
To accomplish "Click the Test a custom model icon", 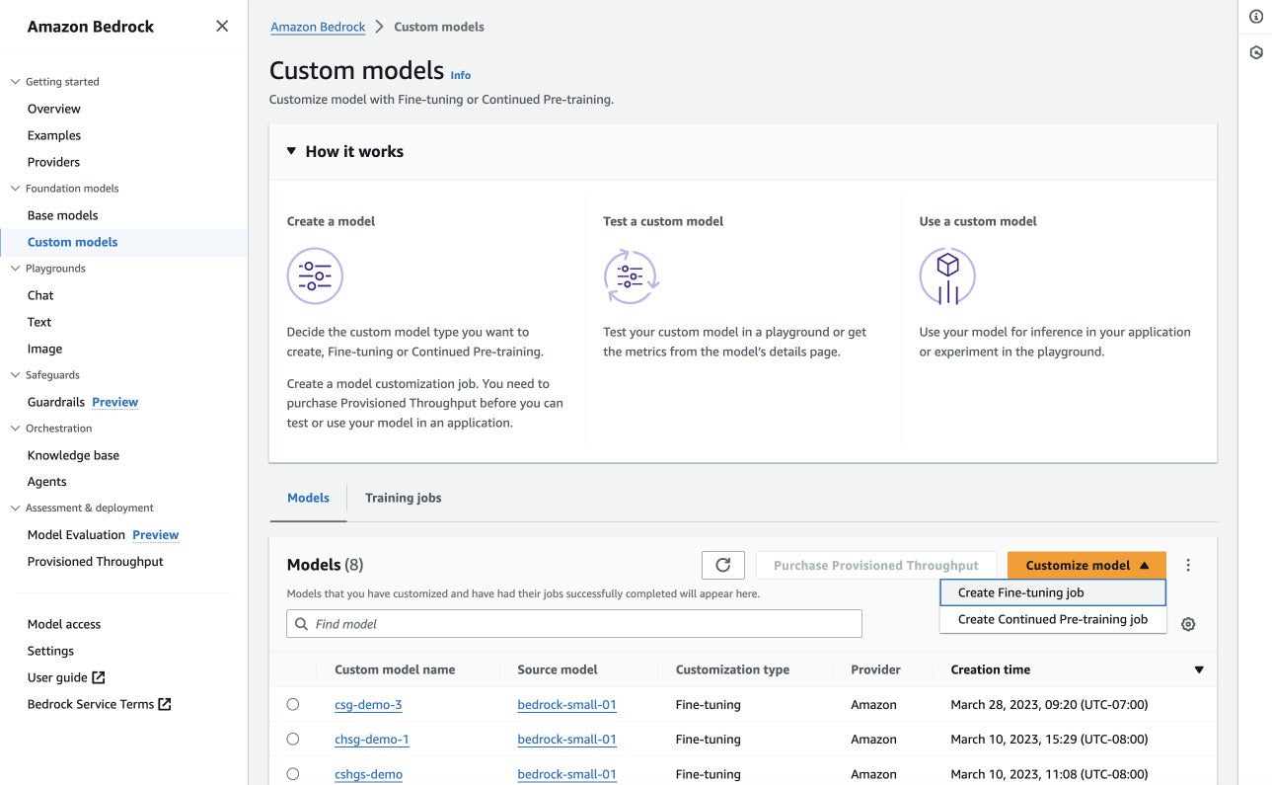I will (x=631, y=276).
